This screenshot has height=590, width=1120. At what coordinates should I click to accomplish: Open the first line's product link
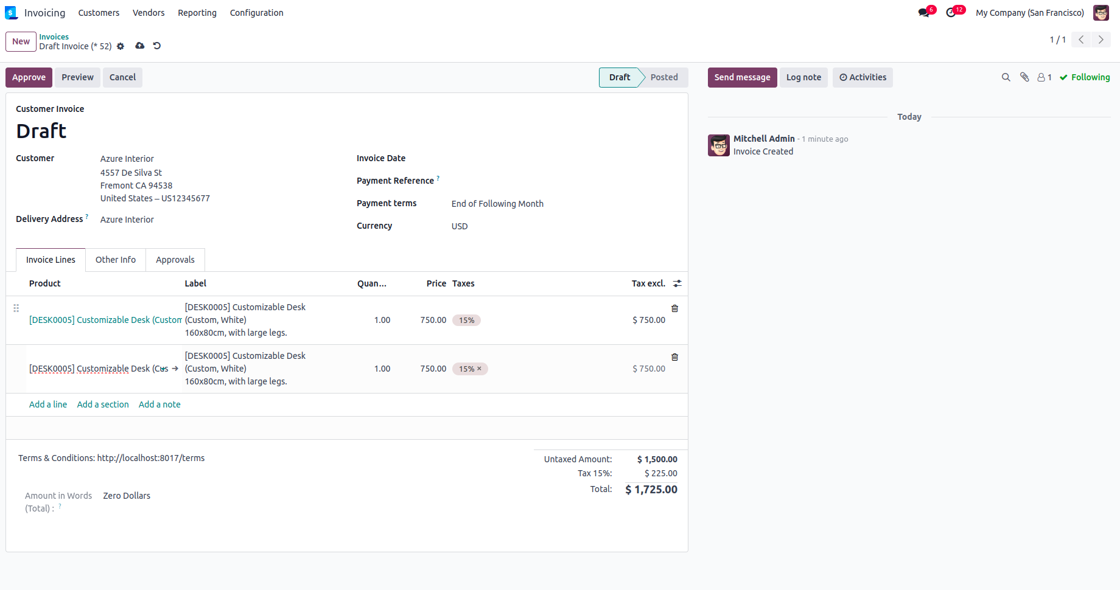[x=105, y=320]
